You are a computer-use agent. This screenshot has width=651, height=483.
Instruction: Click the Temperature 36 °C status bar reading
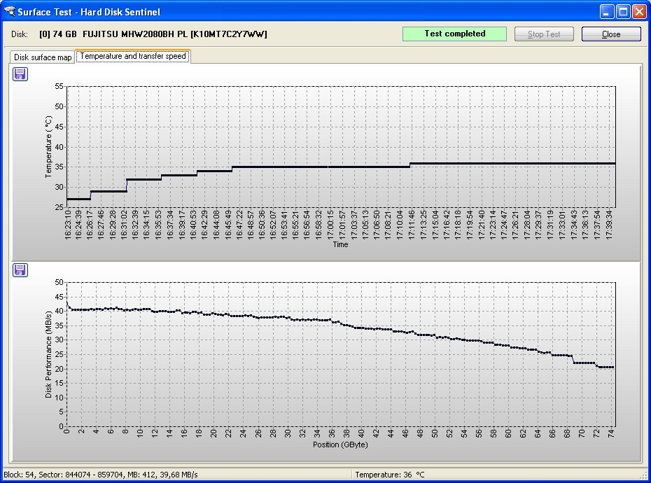390,475
